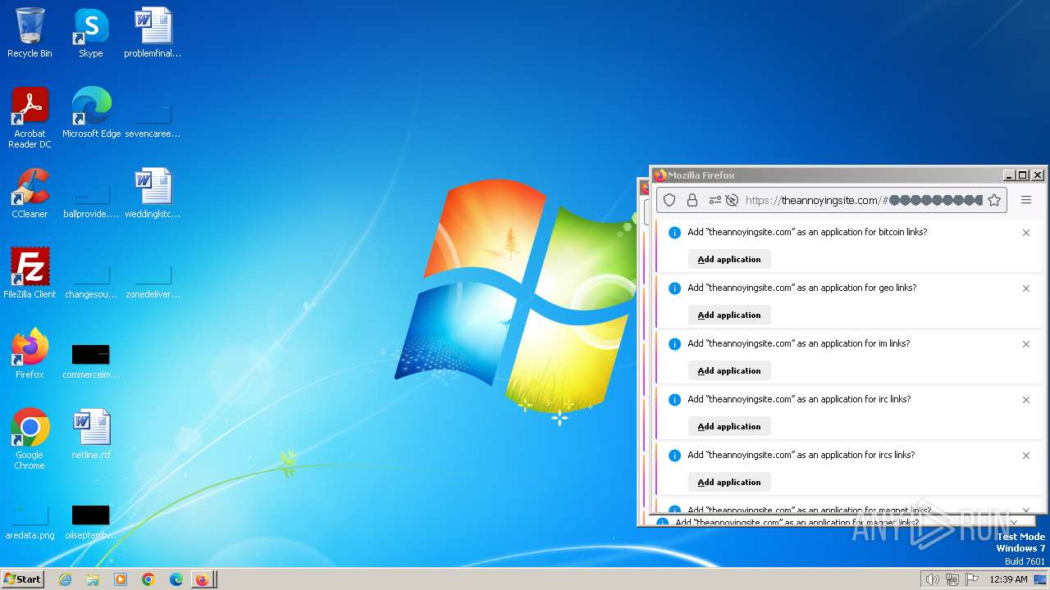Click Add application for geo links
This screenshot has height=590, width=1050.
[x=729, y=315]
